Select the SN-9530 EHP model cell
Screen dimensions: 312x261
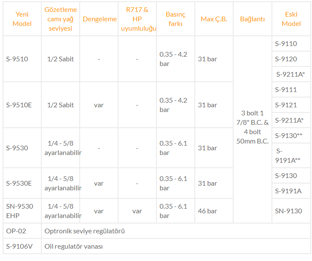pos(22,211)
